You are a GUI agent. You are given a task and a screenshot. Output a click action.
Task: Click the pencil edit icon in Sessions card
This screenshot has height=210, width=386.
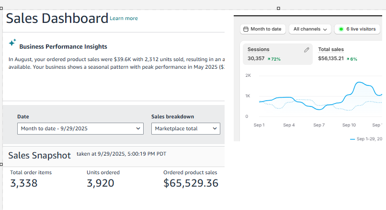[307, 50]
